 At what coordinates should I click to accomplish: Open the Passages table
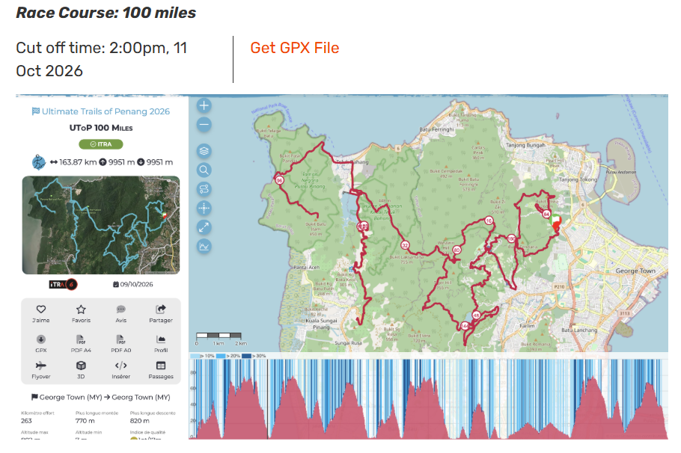pos(160,370)
